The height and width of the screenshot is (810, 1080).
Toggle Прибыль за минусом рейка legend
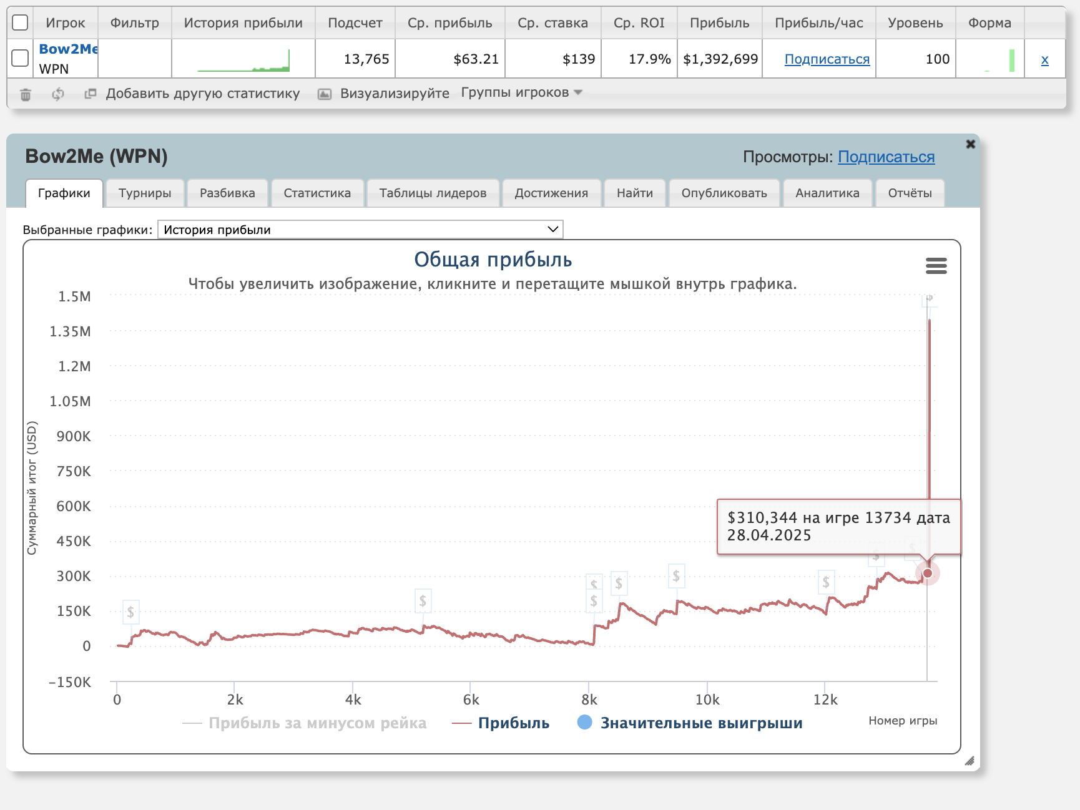coord(305,723)
